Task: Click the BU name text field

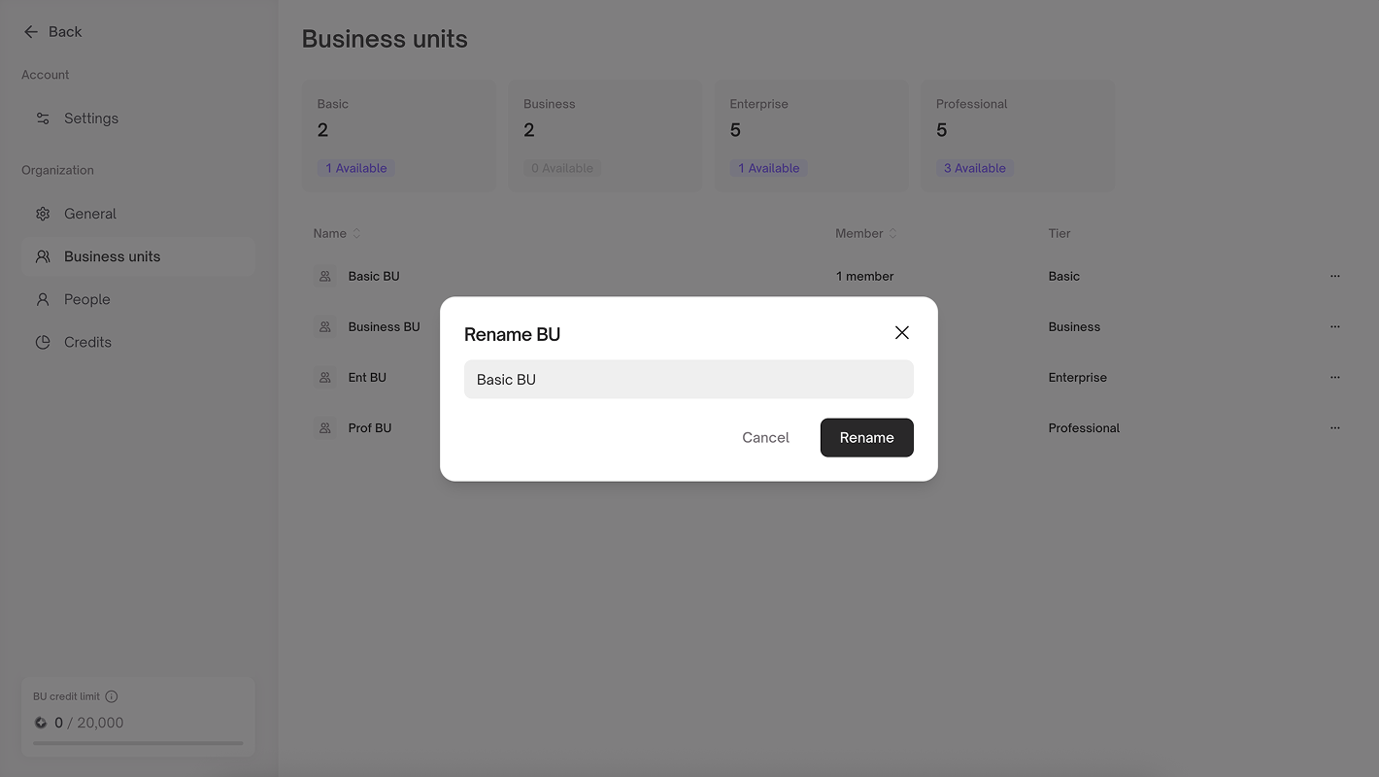Action: 688,380
